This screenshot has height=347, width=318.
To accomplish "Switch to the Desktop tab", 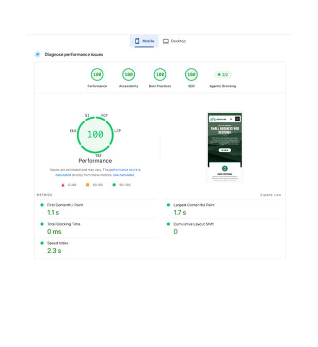I will coord(174,41).
